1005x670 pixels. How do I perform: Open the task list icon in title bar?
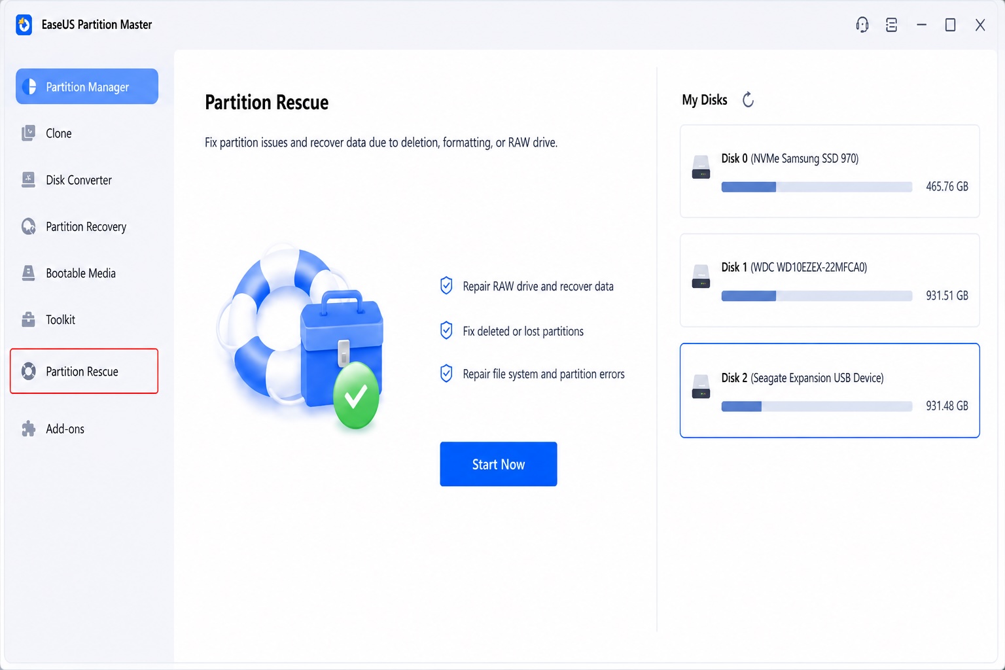click(x=891, y=25)
